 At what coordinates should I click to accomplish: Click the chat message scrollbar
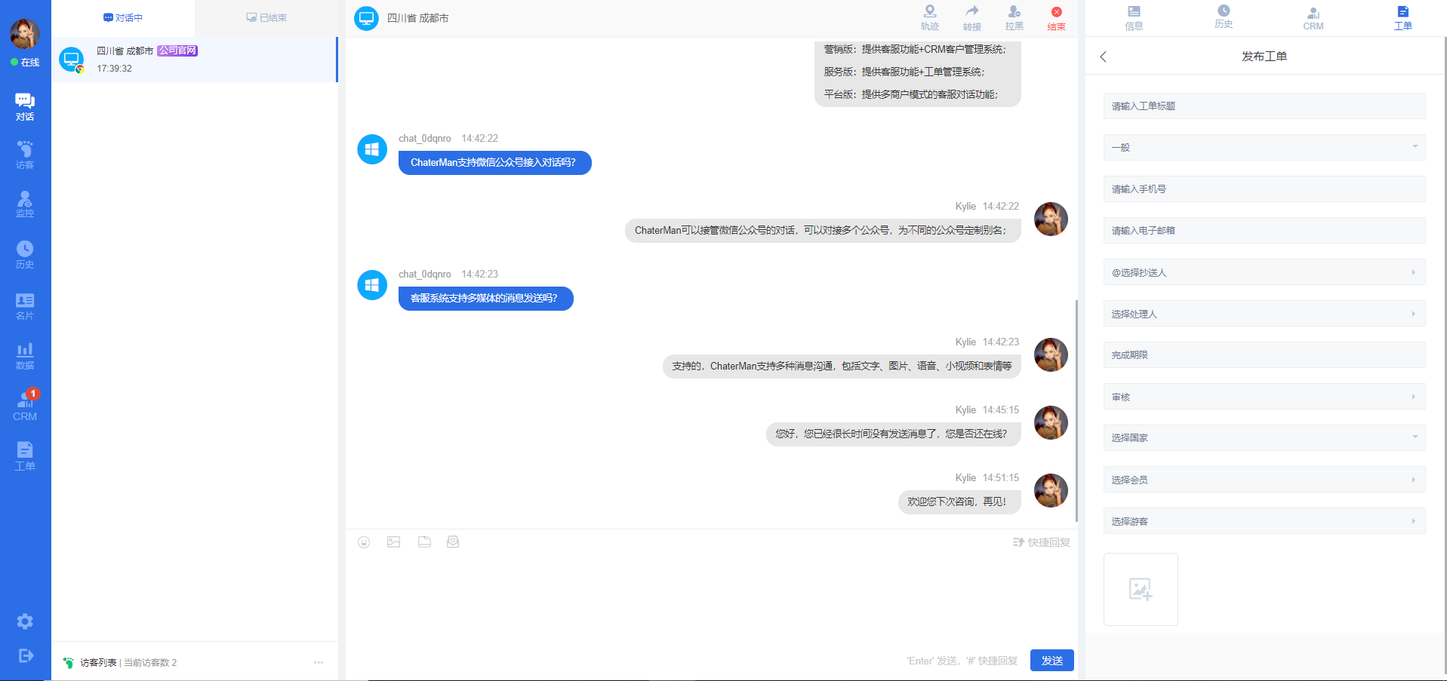pos(1076,411)
